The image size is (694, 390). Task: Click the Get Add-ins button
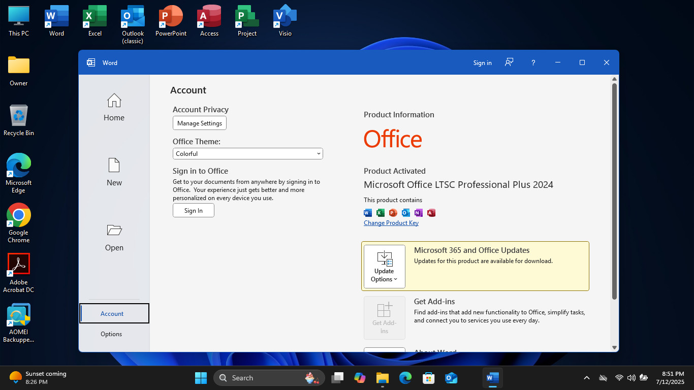click(385, 318)
